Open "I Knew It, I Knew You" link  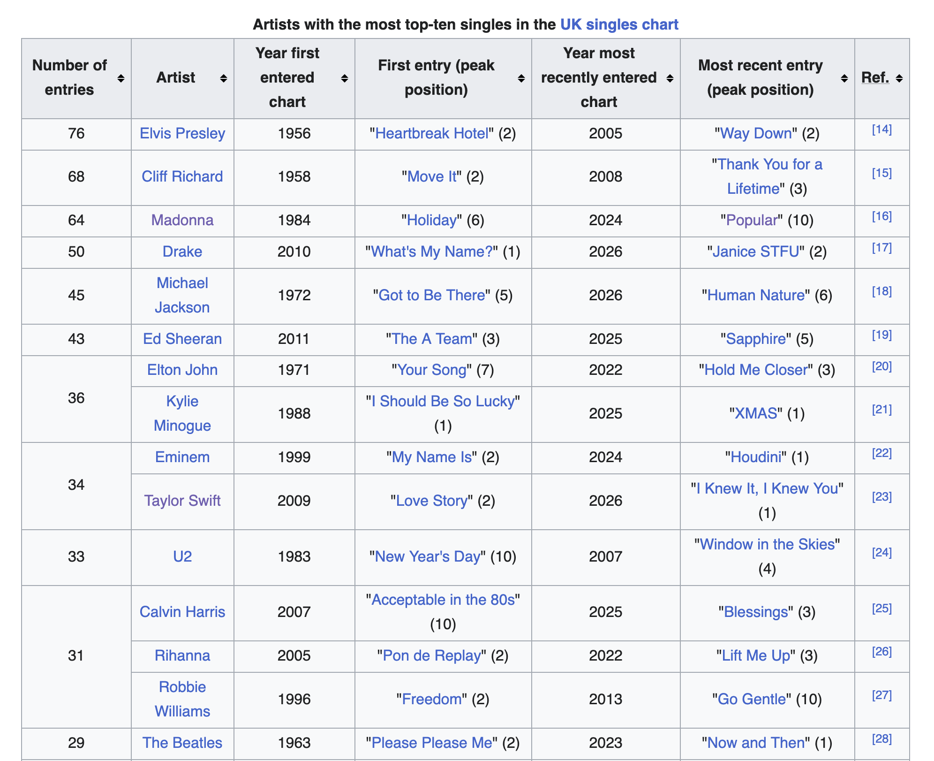click(x=767, y=489)
